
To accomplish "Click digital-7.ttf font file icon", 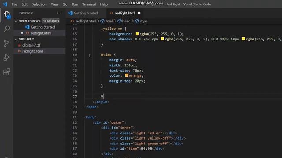I will (x=19, y=45).
